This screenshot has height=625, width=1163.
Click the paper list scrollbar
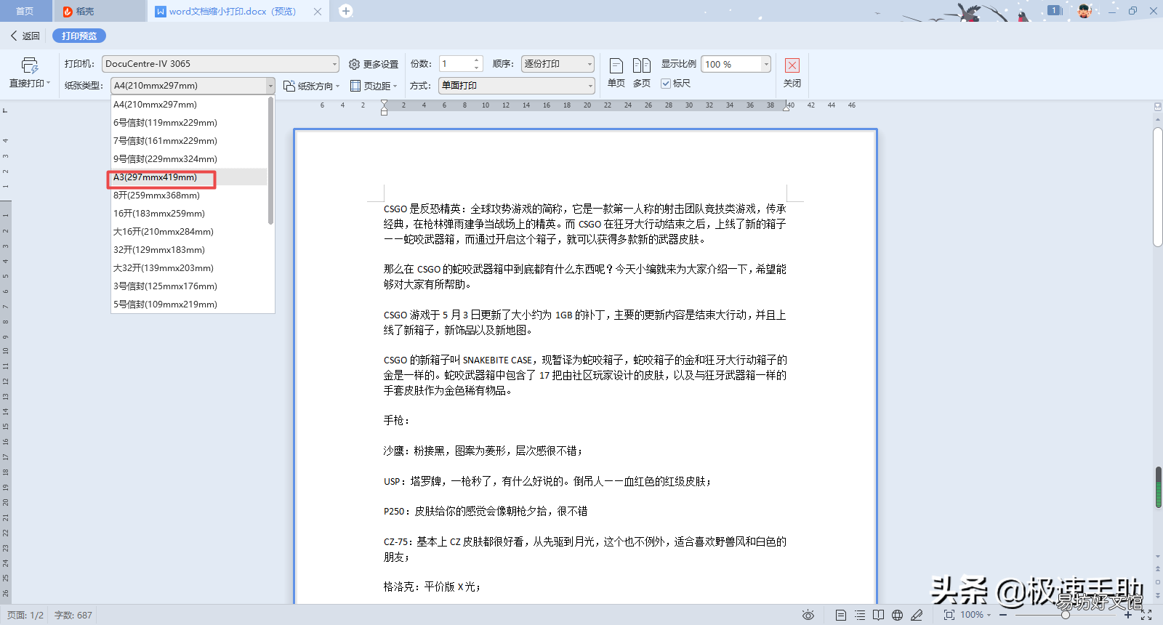(271, 161)
